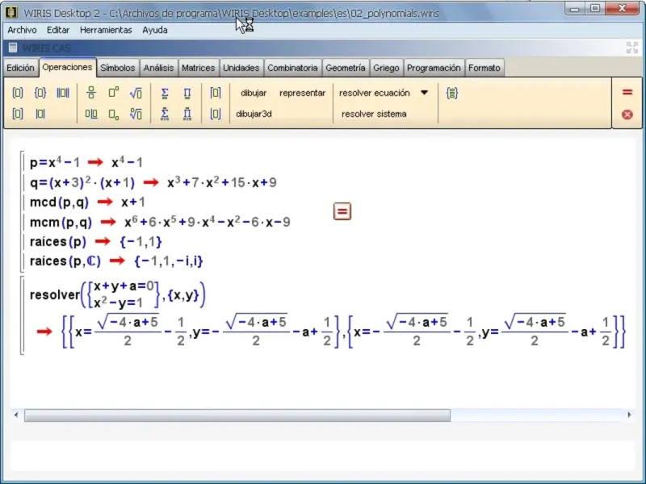
Task: Insert product pi symbol icon
Action: pyautogui.click(x=187, y=93)
